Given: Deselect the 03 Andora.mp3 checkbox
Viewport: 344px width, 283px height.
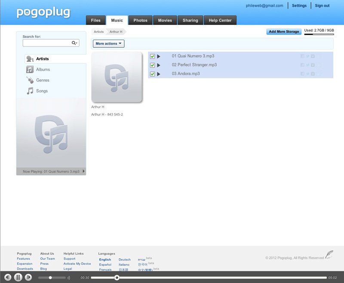Looking at the screenshot, I should click(x=152, y=74).
